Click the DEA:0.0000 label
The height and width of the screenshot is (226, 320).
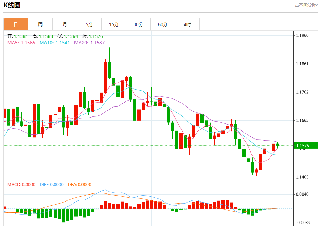80,185
